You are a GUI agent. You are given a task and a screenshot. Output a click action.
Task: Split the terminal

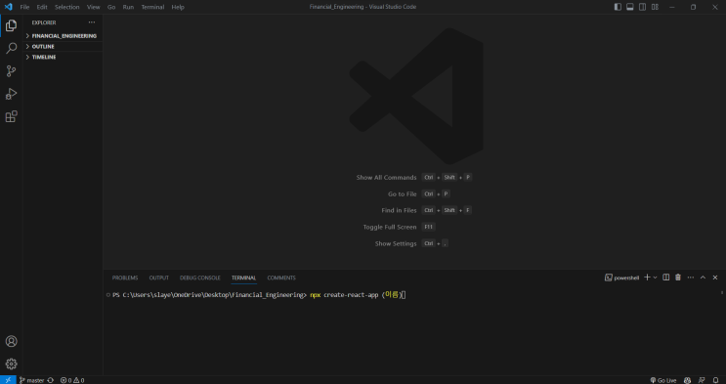pyautogui.click(x=665, y=277)
